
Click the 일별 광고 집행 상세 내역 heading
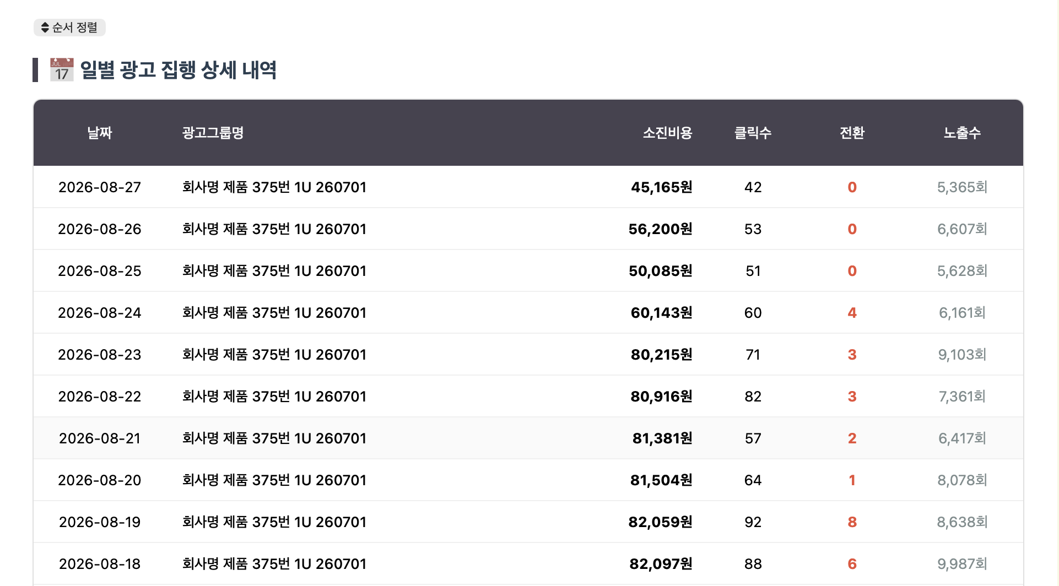[179, 70]
